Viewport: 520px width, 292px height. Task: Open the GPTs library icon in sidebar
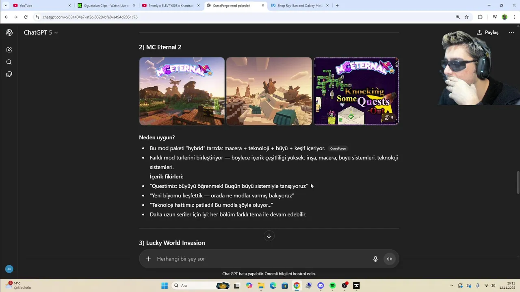(x=9, y=74)
